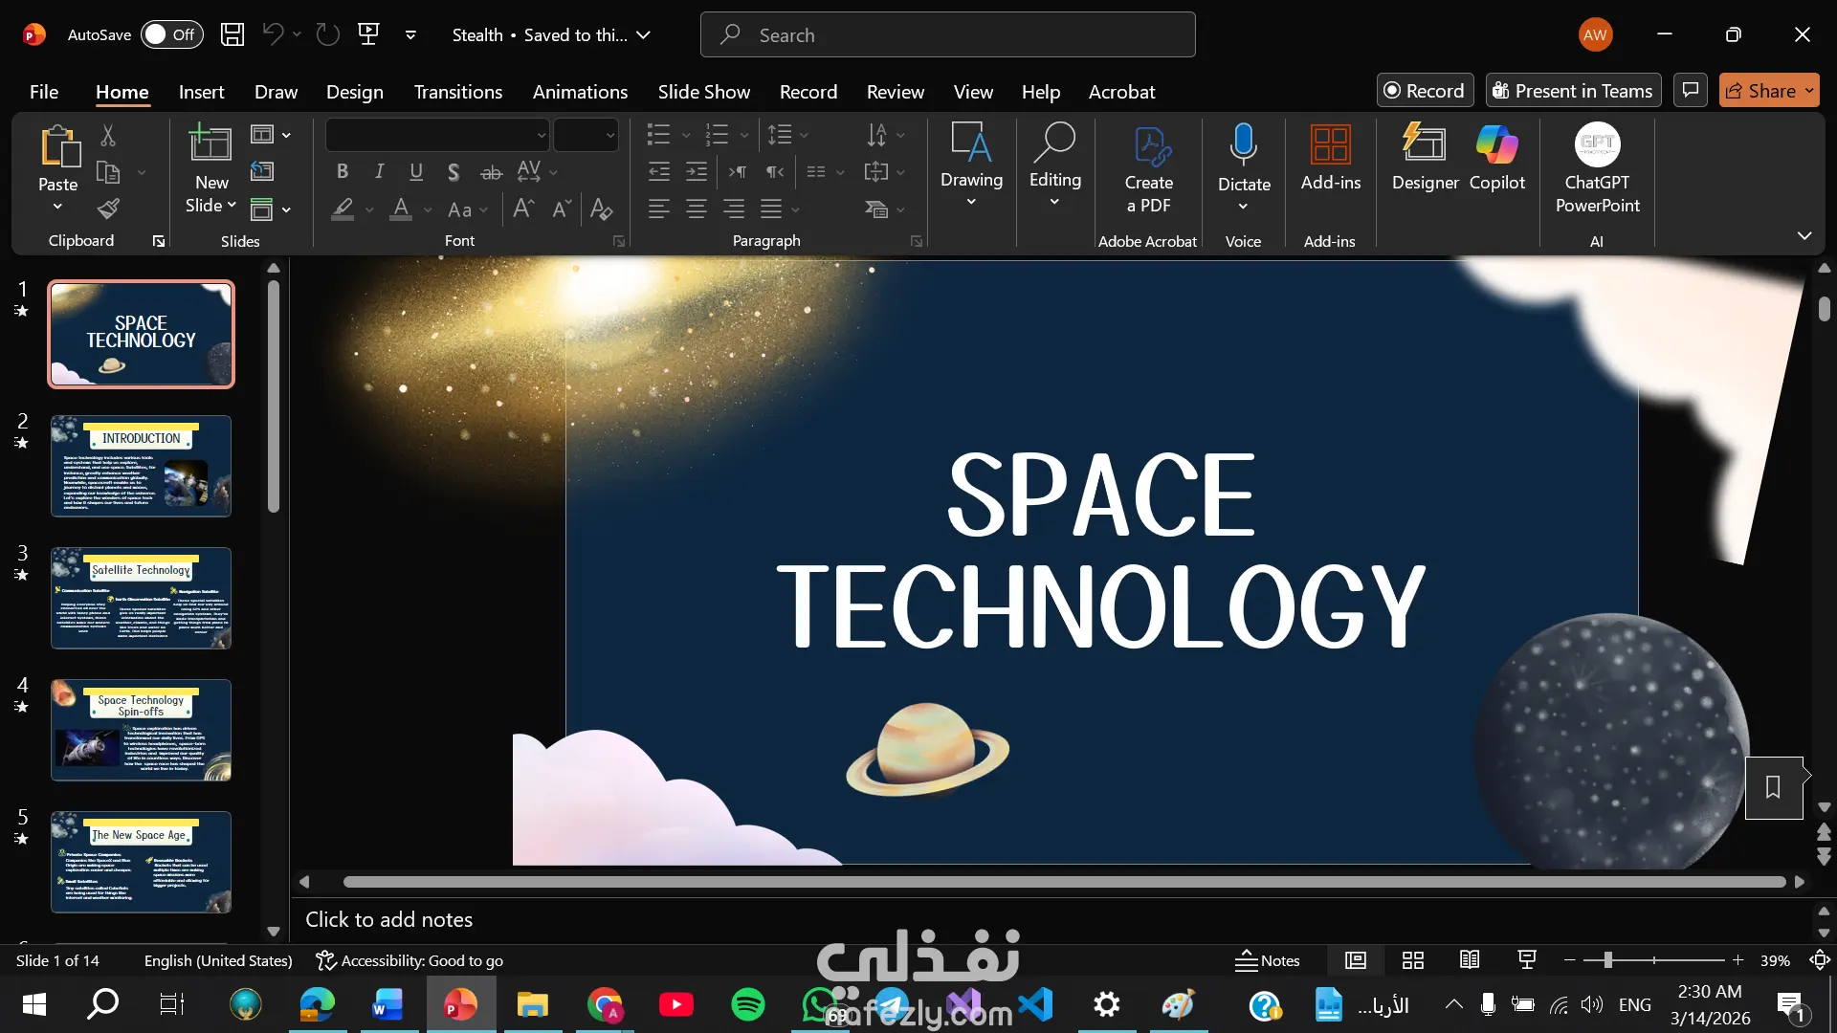Click the Copy icon in Clipboard group
1837x1033 pixels.
(x=108, y=172)
